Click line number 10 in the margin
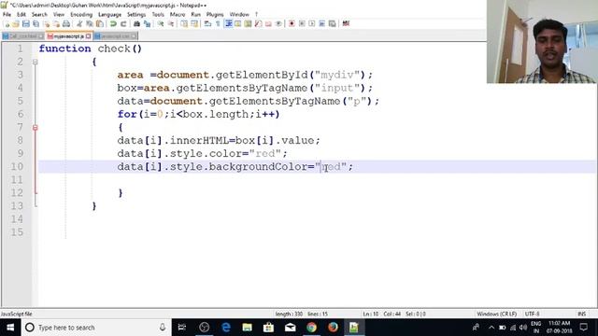This screenshot has height=336, width=598. (17, 167)
